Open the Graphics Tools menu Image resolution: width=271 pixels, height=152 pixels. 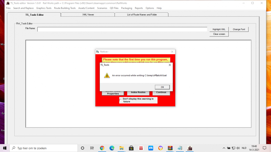point(44,8)
